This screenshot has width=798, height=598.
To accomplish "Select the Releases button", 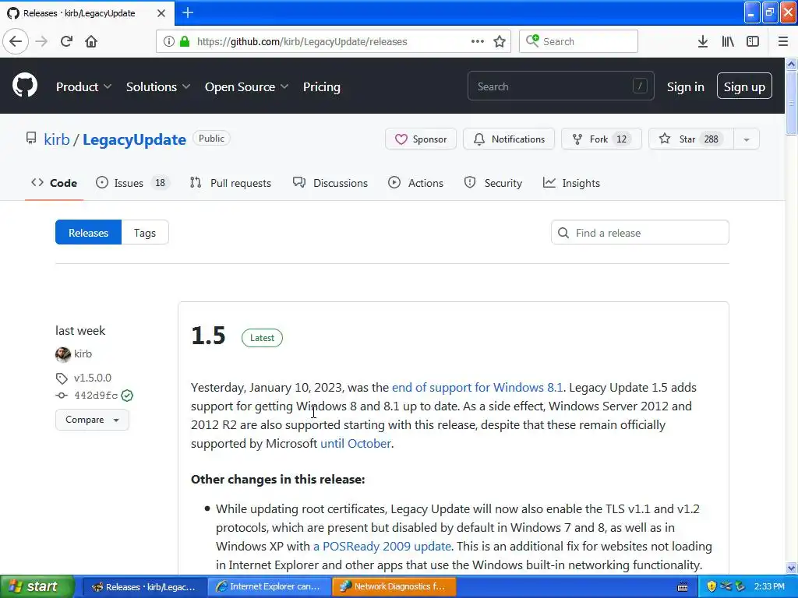I will 89,232.
